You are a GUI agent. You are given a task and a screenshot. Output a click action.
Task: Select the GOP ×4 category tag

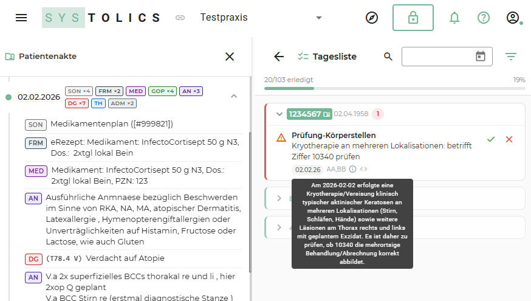pyautogui.click(x=162, y=91)
